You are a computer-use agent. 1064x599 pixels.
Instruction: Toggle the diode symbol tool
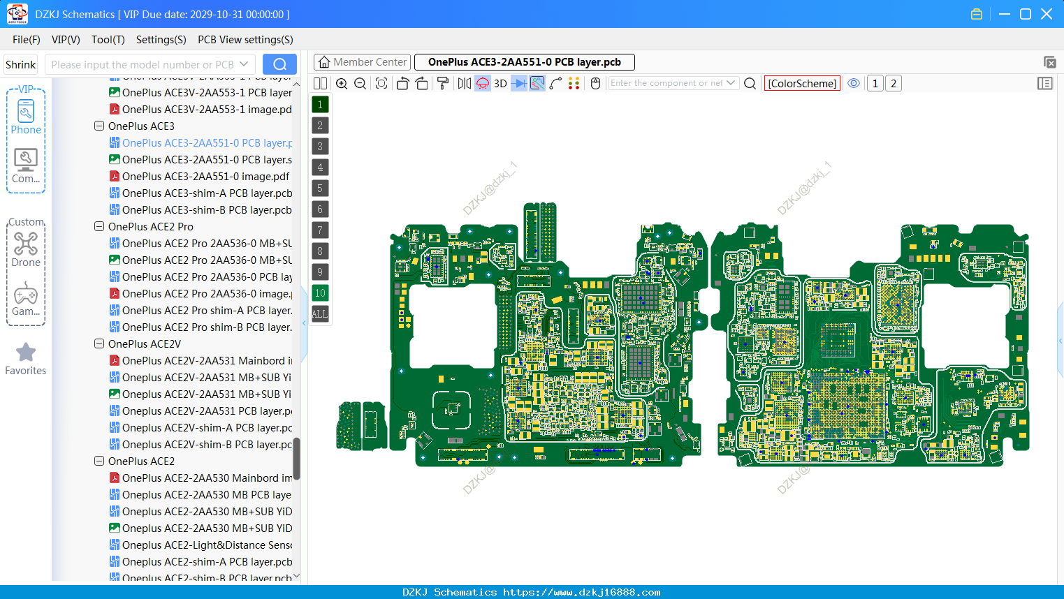click(519, 84)
